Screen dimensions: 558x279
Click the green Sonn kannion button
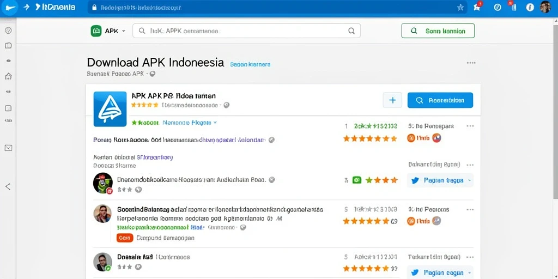tap(438, 31)
